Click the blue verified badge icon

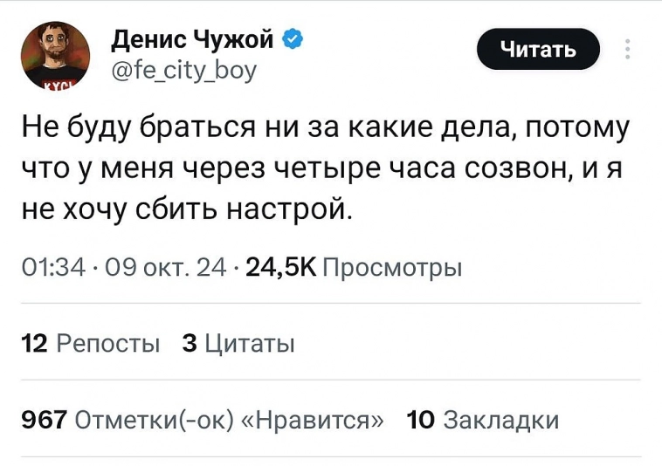coord(294,38)
